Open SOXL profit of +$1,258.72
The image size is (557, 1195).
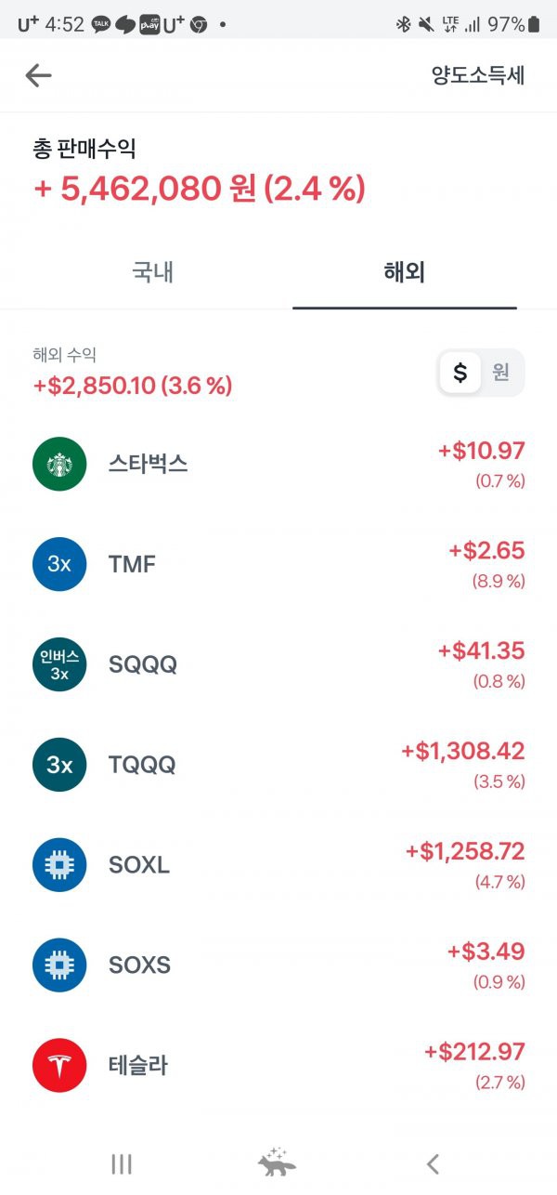pyautogui.click(x=465, y=851)
